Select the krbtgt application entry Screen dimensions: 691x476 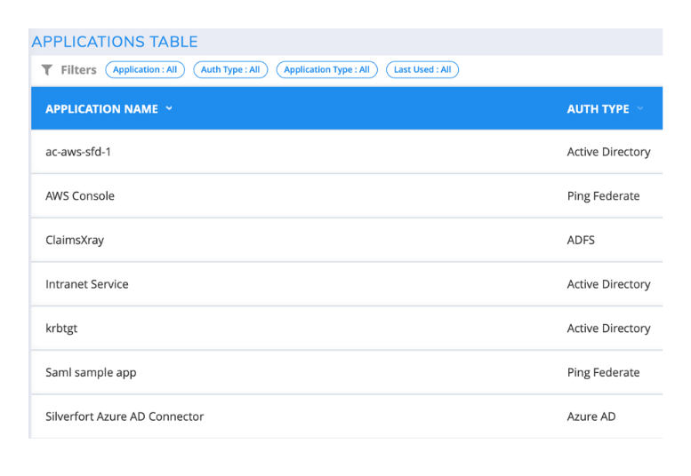61,329
